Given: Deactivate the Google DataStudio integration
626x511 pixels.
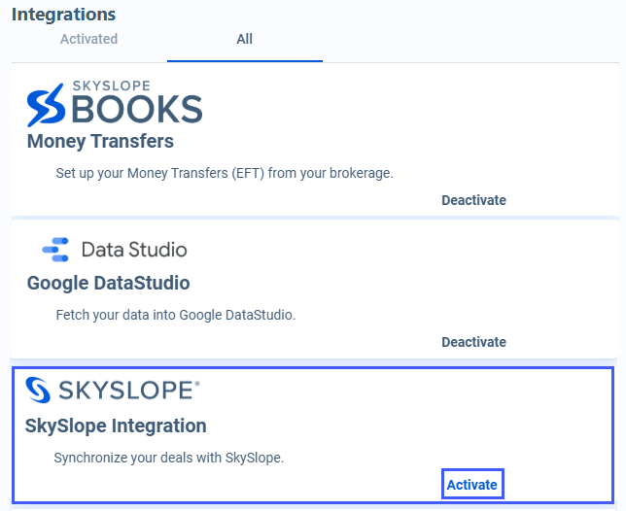Looking at the screenshot, I should click(x=473, y=342).
